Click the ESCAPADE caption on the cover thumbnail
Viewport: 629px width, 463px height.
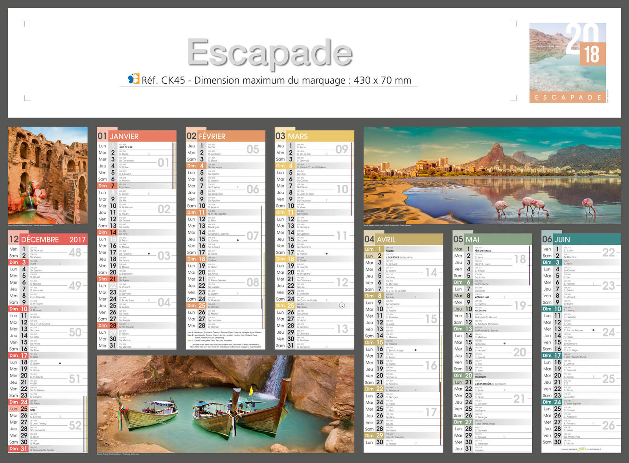[568, 97]
